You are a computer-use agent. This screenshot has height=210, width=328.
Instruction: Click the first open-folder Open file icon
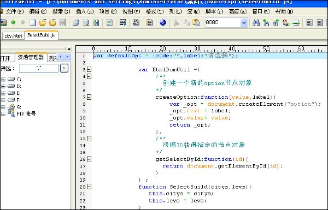pos(43,22)
